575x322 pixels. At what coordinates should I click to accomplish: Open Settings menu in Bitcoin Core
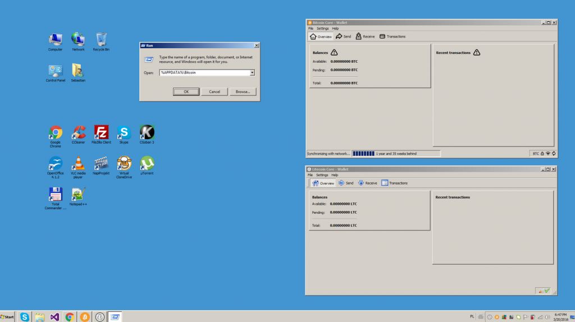pyautogui.click(x=322, y=28)
